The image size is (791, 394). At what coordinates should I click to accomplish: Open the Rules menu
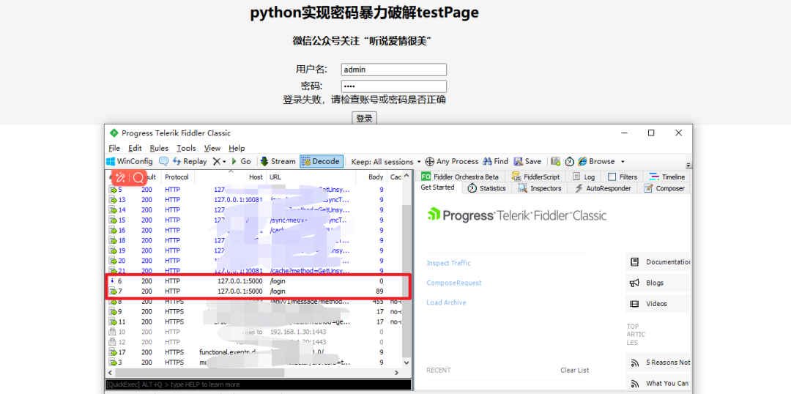pyautogui.click(x=159, y=148)
